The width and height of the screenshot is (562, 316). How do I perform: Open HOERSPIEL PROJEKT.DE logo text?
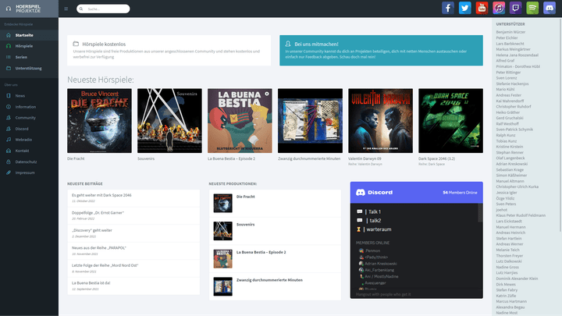[x=28, y=9]
